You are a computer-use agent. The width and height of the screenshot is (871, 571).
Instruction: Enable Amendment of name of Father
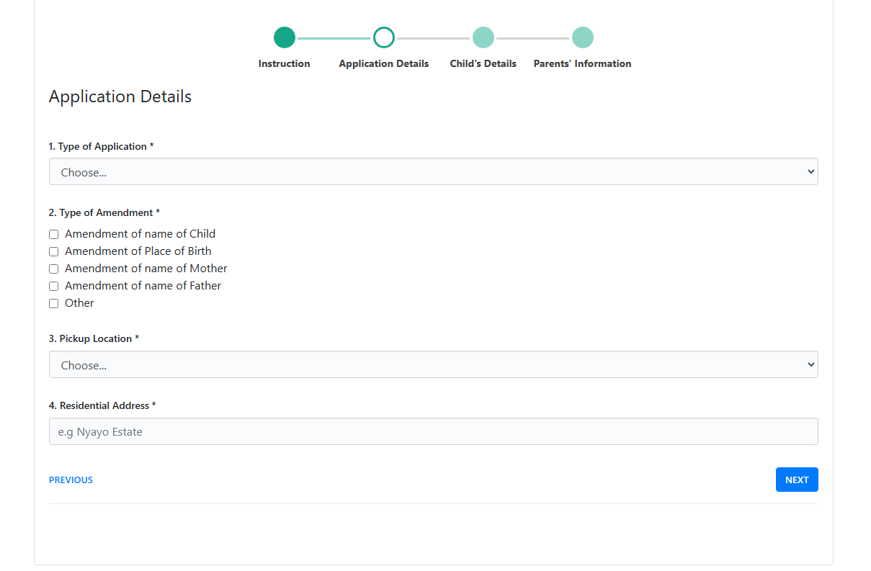[x=53, y=286]
